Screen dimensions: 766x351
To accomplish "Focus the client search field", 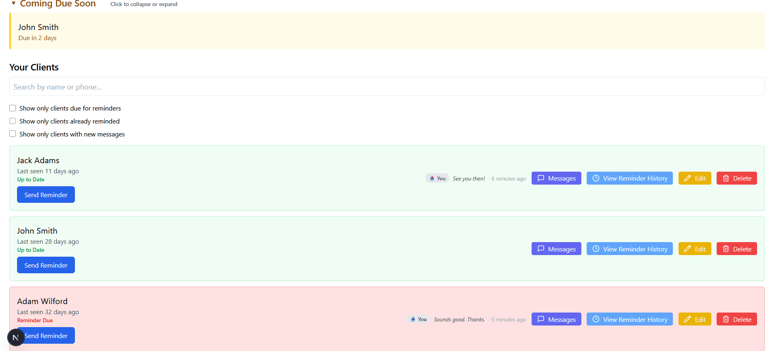I will [387, 87].
